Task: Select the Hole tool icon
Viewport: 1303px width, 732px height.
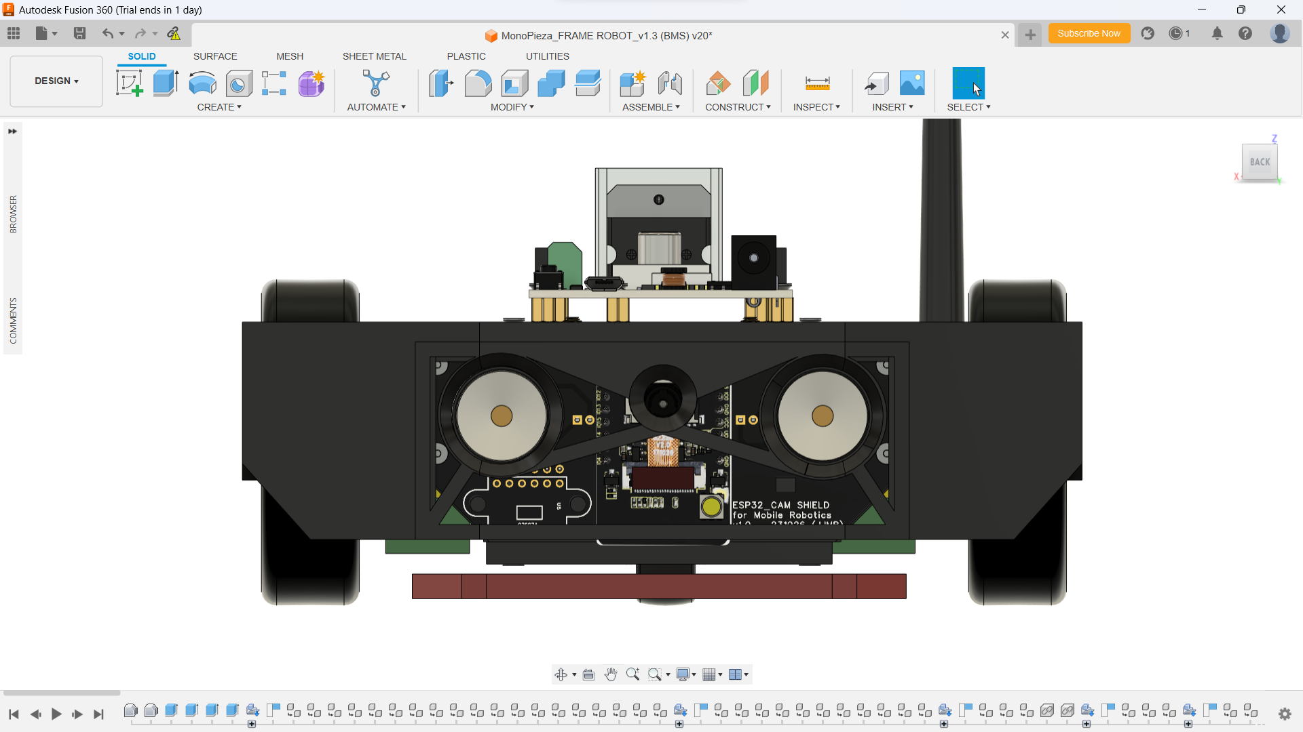Action: (239, 83)
